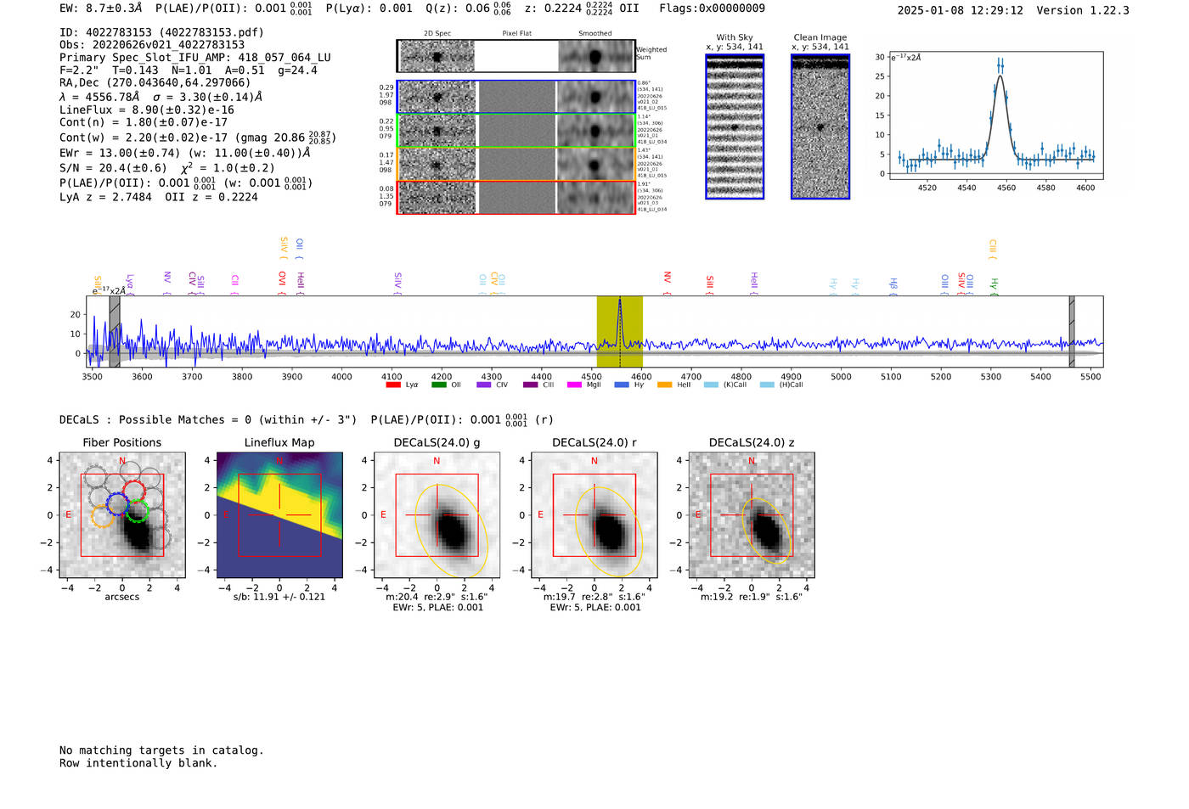The height and width of the screenshot is (809, 1189).
Task: Click the CIV purple legend swatch
Action: 484,385
